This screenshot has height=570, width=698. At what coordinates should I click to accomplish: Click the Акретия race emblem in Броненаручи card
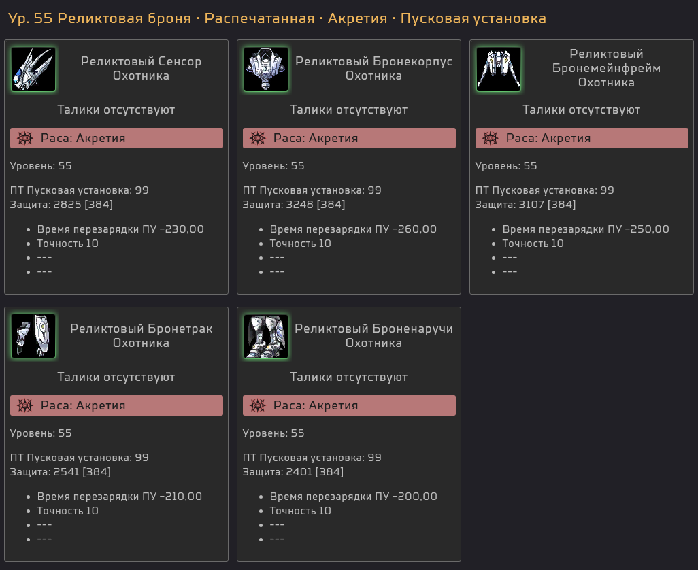257,405
